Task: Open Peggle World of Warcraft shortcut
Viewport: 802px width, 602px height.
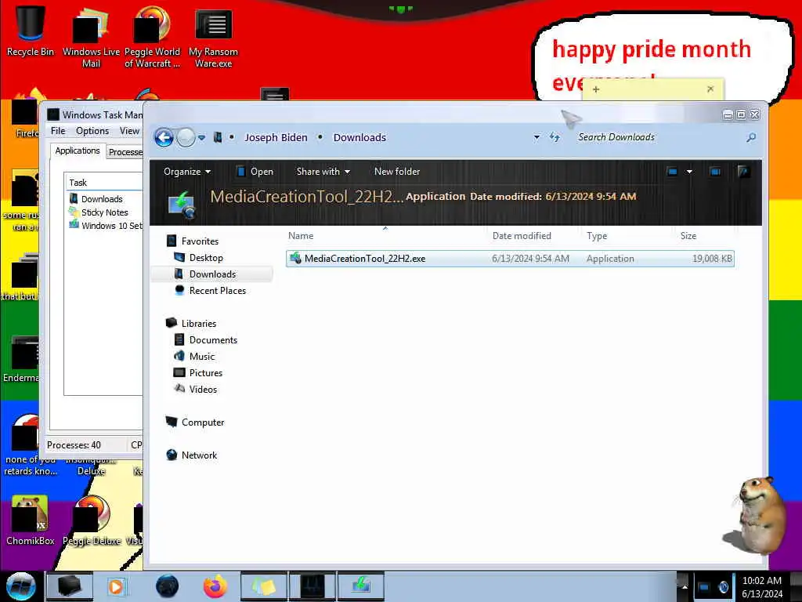Action: tap(152, 38)
